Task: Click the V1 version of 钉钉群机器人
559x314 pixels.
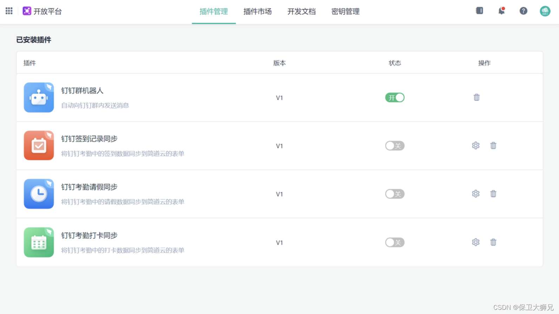Action: [x=279, y=98]
